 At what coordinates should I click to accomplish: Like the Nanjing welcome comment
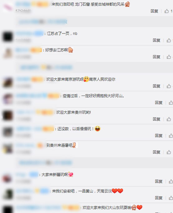(169, 86)
